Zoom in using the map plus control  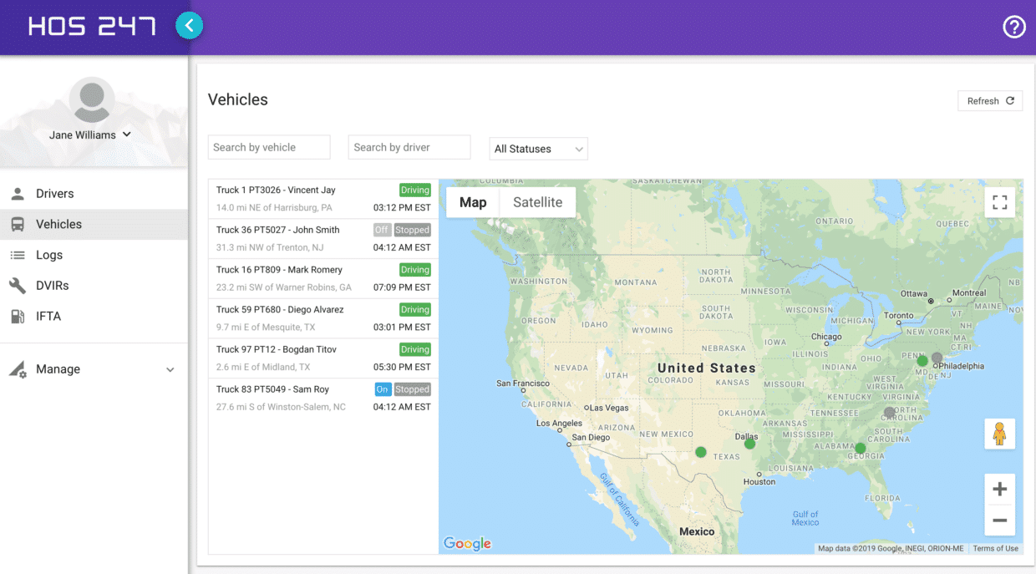tap(999, 489)
